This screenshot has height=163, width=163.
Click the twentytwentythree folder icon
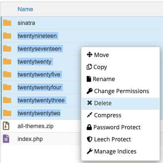click(7, 100)
